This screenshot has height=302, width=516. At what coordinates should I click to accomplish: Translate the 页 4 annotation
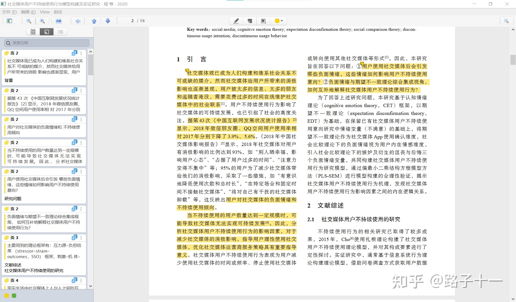(74, 280)
